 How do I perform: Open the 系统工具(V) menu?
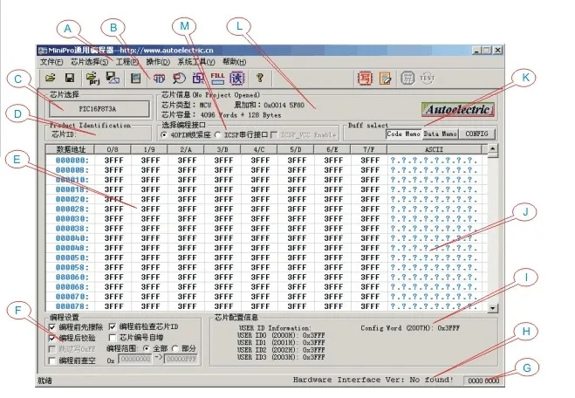(x=196, y=62)
